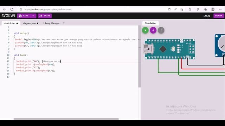Click the USB connector on the Nano board

(148, 49)
